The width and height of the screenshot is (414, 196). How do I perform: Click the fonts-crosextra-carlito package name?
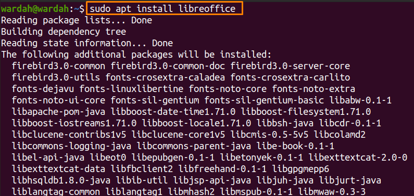click(290, 77)
